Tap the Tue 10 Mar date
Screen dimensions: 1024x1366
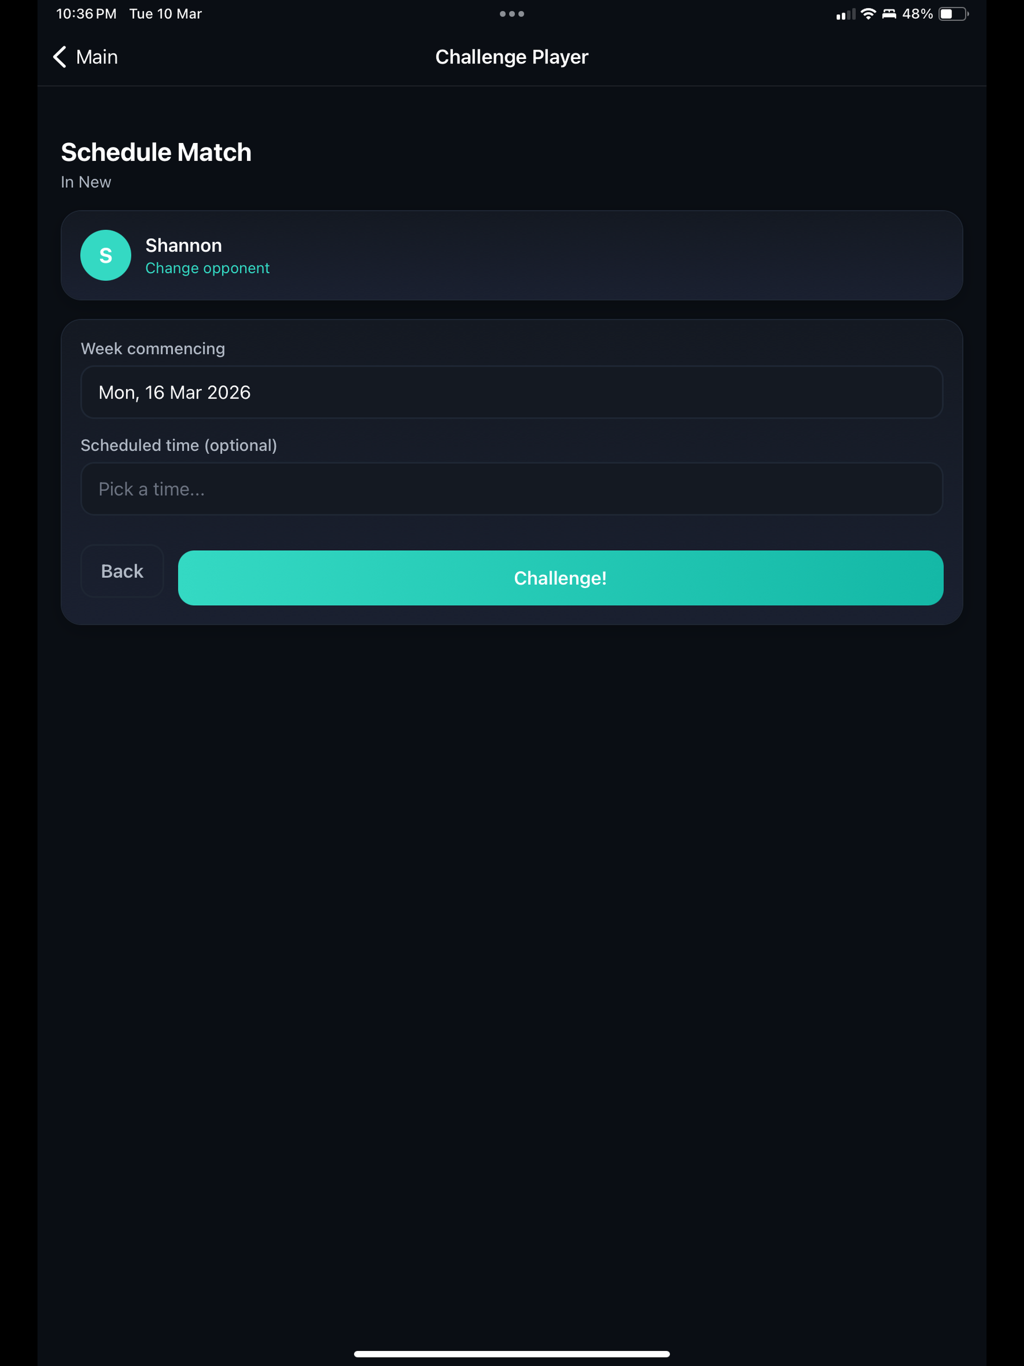165,13
